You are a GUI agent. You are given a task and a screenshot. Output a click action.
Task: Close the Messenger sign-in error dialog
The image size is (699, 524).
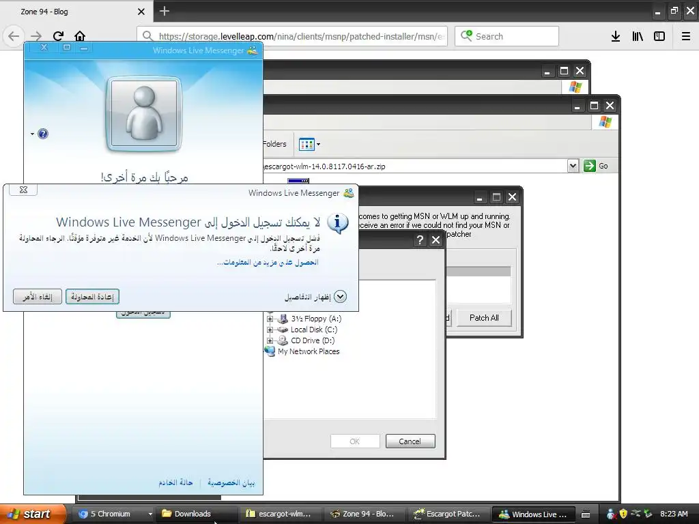coord(23,190)
